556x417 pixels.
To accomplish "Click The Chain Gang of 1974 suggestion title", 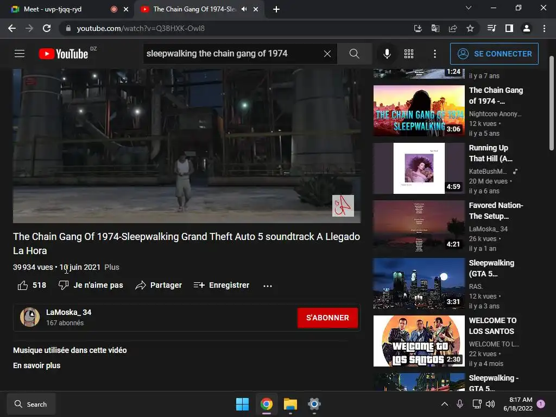I will pyautogui.click(x=496, y=96).
